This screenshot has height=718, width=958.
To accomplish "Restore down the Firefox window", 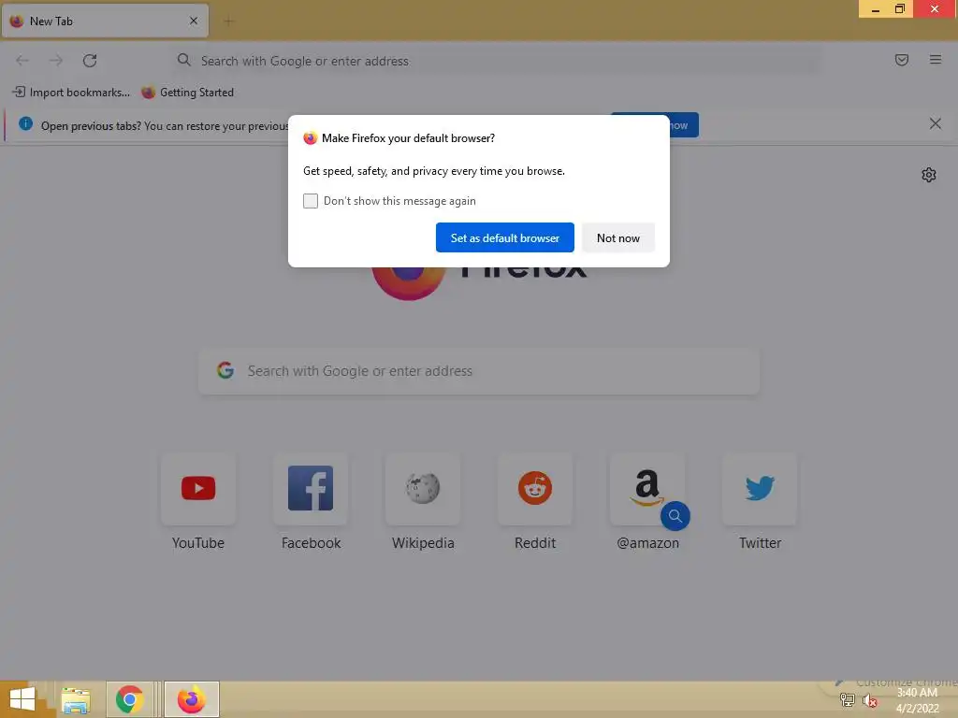I will [x=900, y=8].
